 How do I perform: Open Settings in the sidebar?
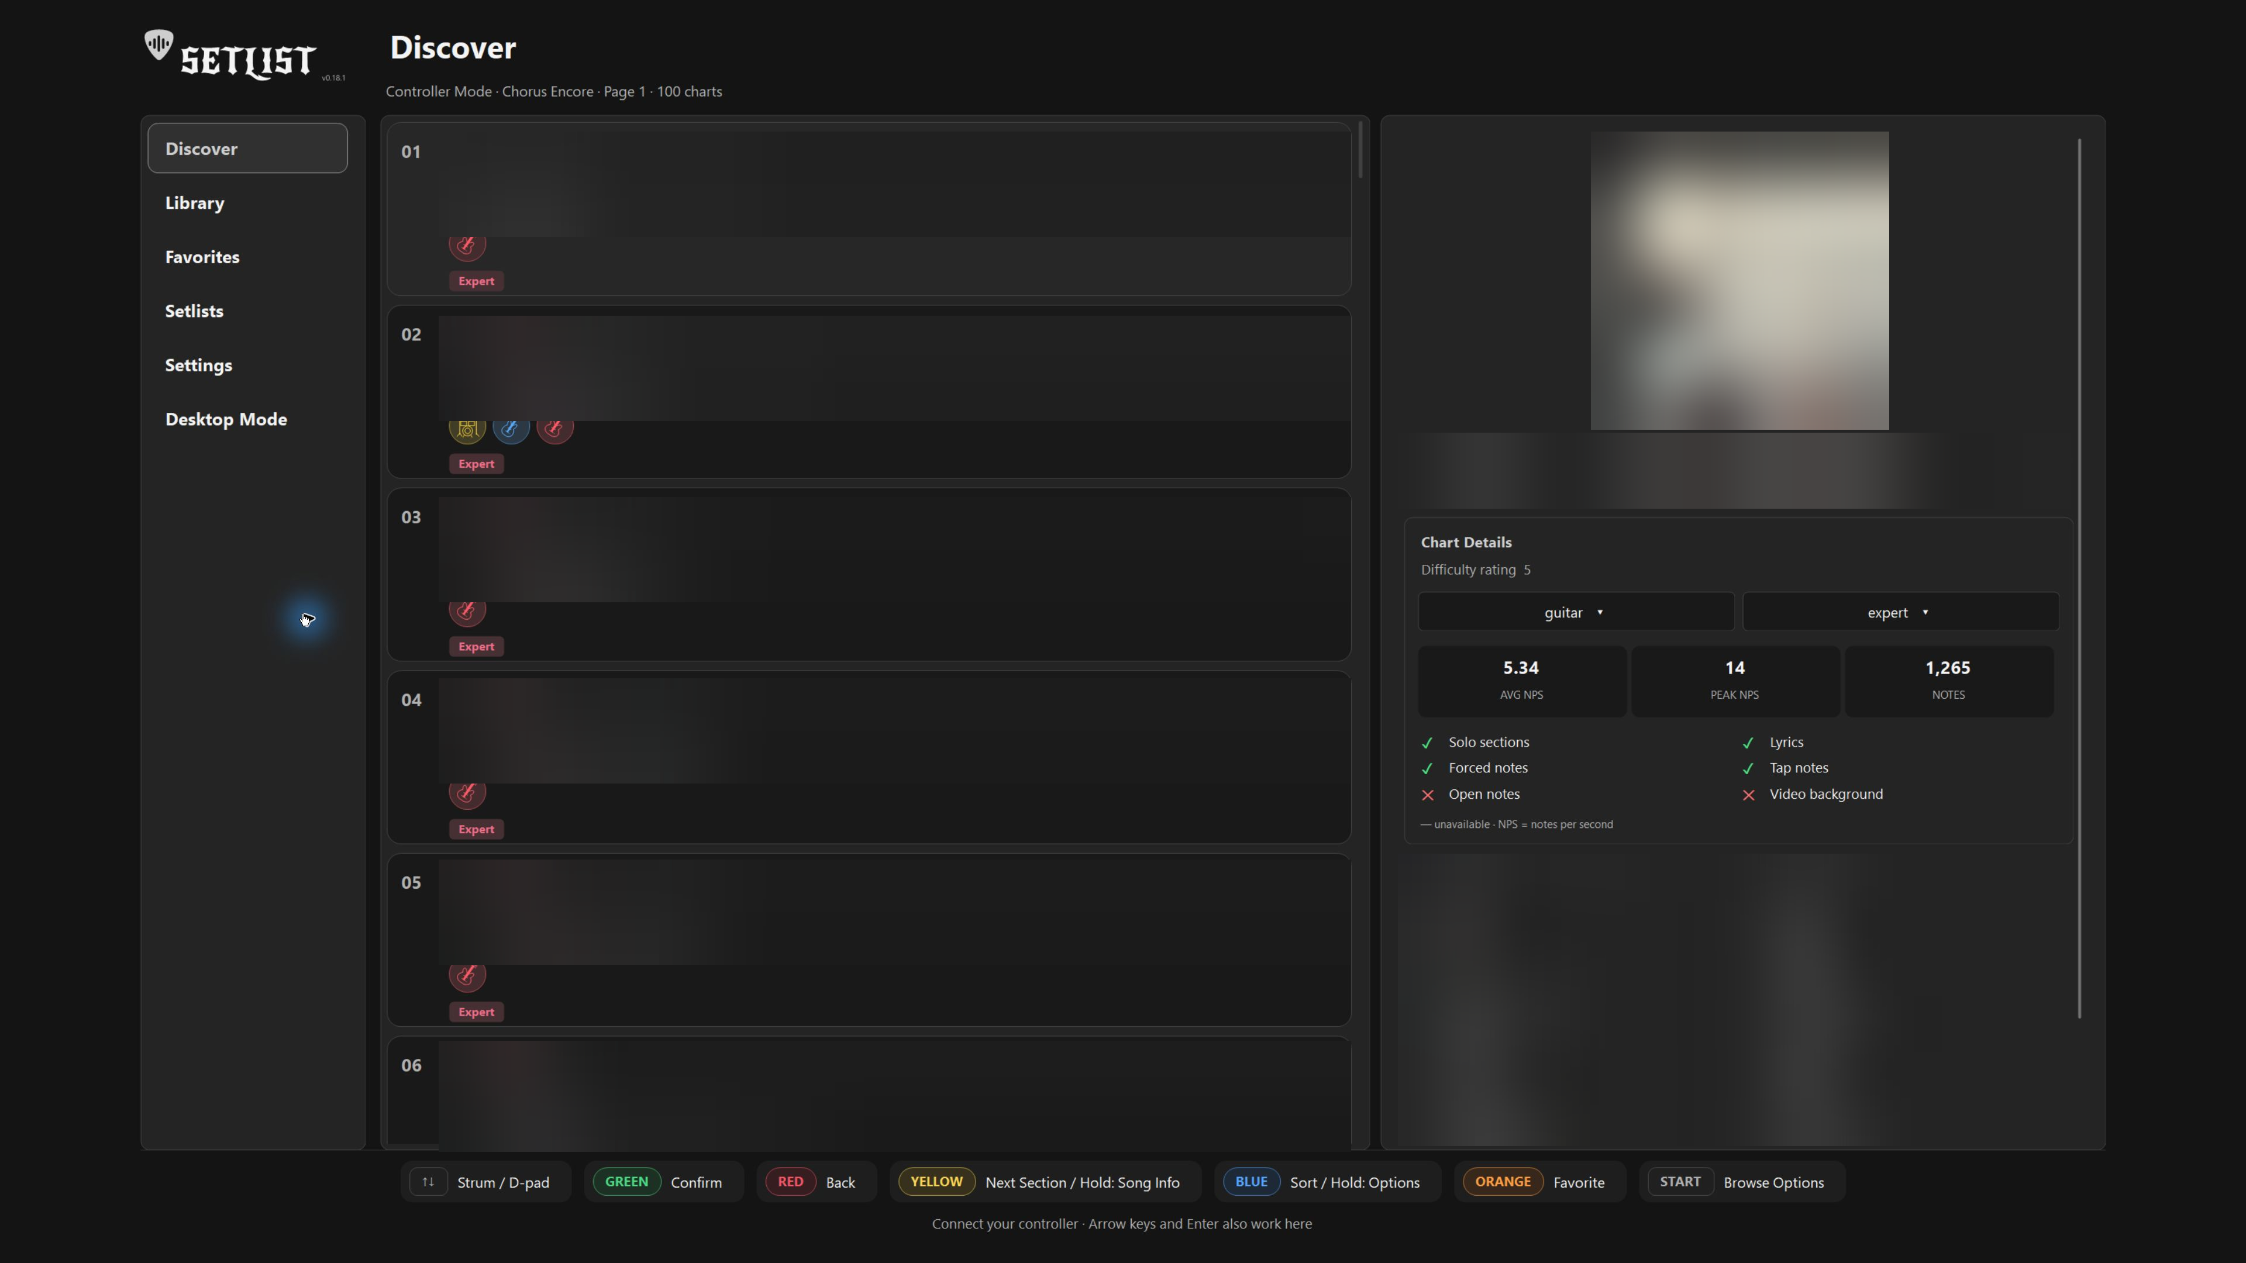click(247, 364)
